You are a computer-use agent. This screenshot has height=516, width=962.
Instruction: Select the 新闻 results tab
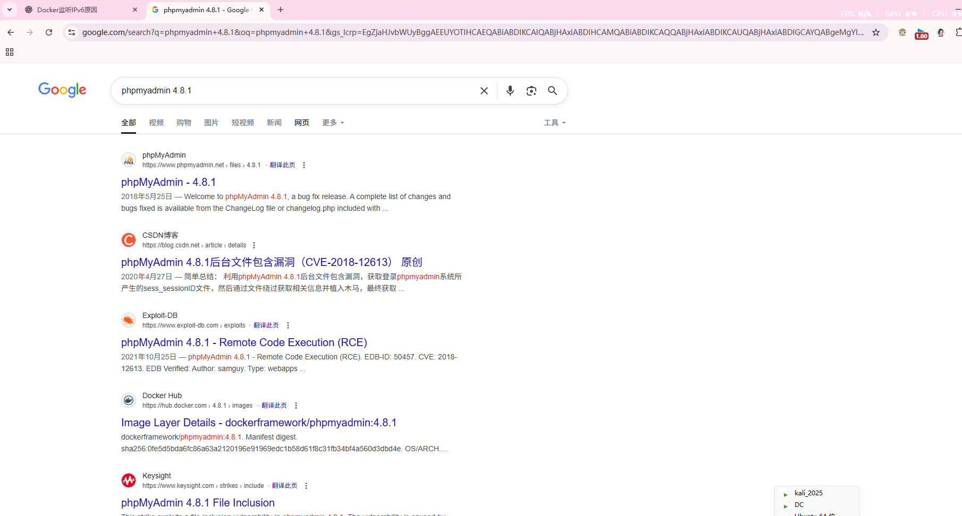point(274,123)
